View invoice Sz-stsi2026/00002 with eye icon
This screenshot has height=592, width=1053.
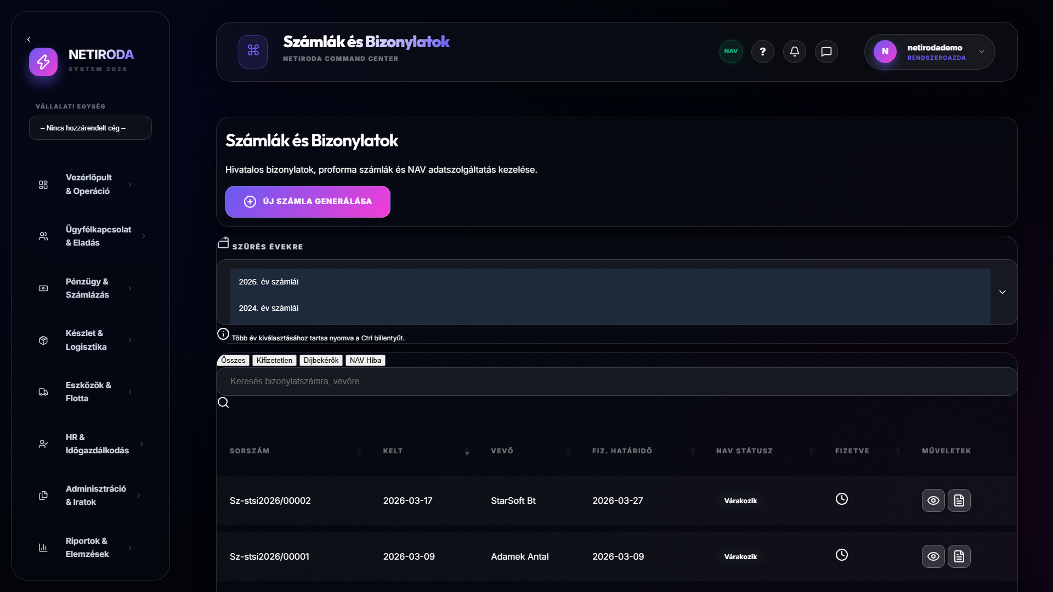(933, 500)
